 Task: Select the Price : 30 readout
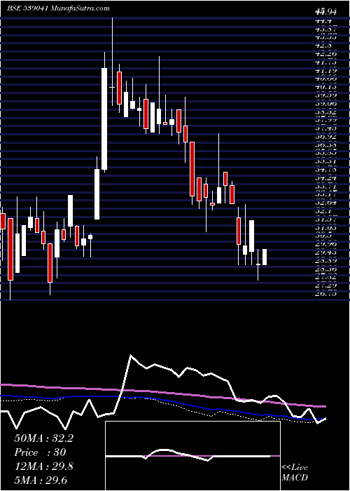pyautogui.click(x=40, y=452)
